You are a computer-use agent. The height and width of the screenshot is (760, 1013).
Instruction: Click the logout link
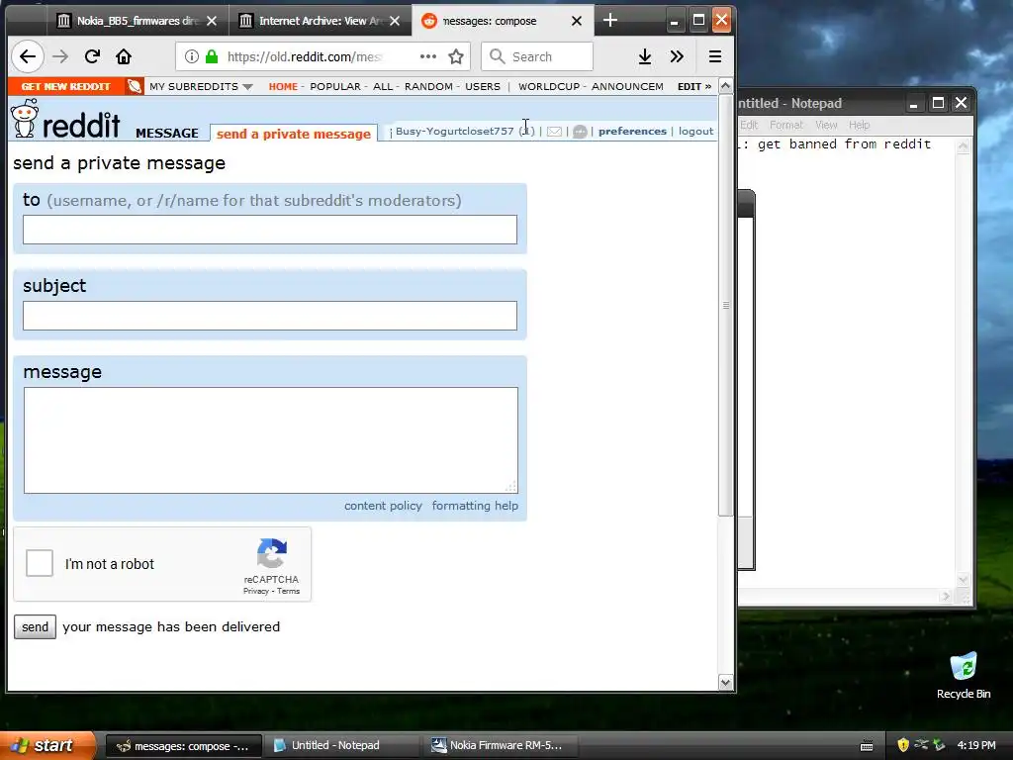[x=695, y=132]
